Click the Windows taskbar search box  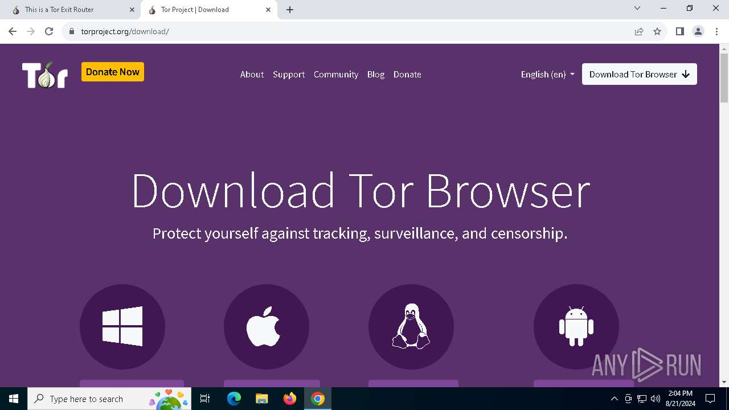click(x=110, y=399)
